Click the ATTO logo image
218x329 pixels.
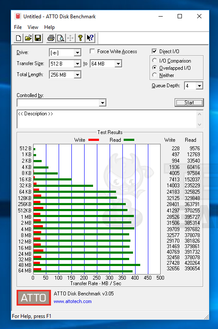34,298
